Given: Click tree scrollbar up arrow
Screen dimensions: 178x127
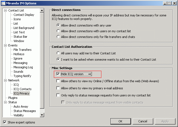Looking at the screenshot, I should click(42, 10).
